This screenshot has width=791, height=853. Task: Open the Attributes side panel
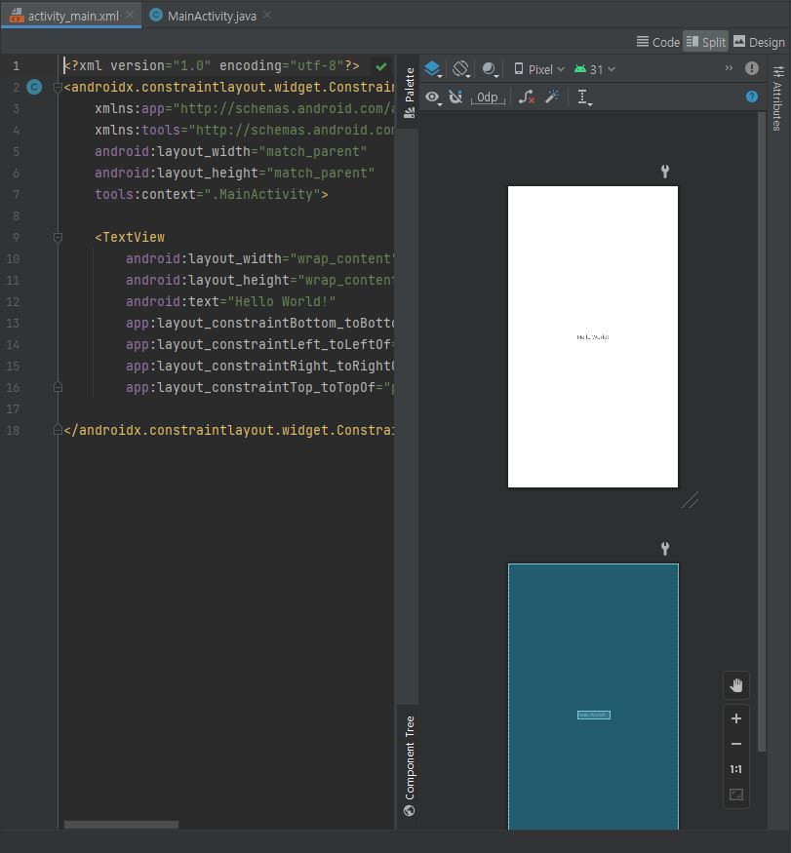pyautogui.click(x=777, y=97)
